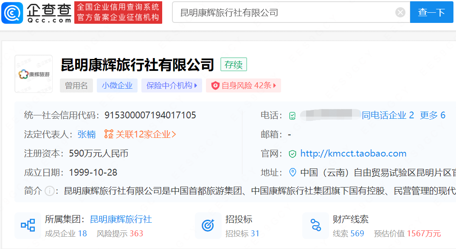Click the 所属集团 hierarchy icon
The height and width of the screenshot is (249, 456).
tap(28, 226)
